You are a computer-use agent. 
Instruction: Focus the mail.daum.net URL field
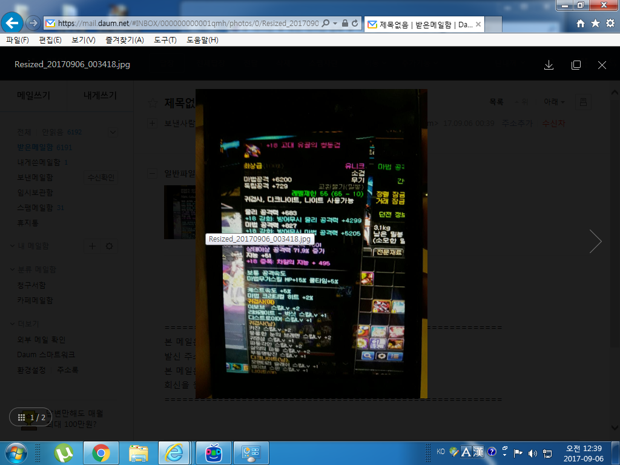(x=188, y=24)
